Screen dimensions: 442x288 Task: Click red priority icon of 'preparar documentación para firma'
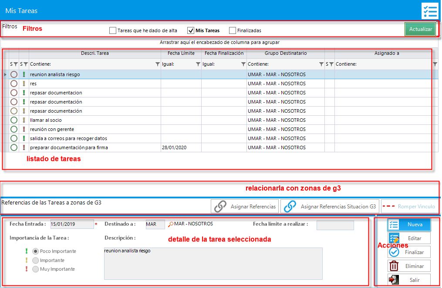24,147
